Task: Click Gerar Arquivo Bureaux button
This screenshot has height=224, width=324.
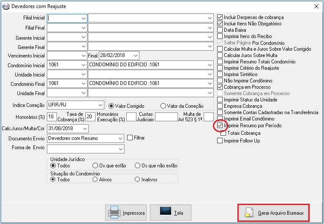Action: pyautogui.click(x=273, y=213)
